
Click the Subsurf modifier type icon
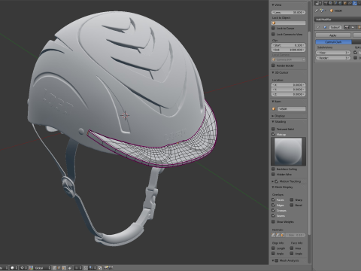coord(325,27)
